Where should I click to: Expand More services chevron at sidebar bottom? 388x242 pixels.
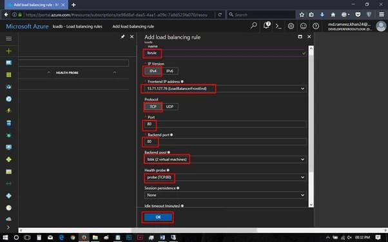(8, 227)
